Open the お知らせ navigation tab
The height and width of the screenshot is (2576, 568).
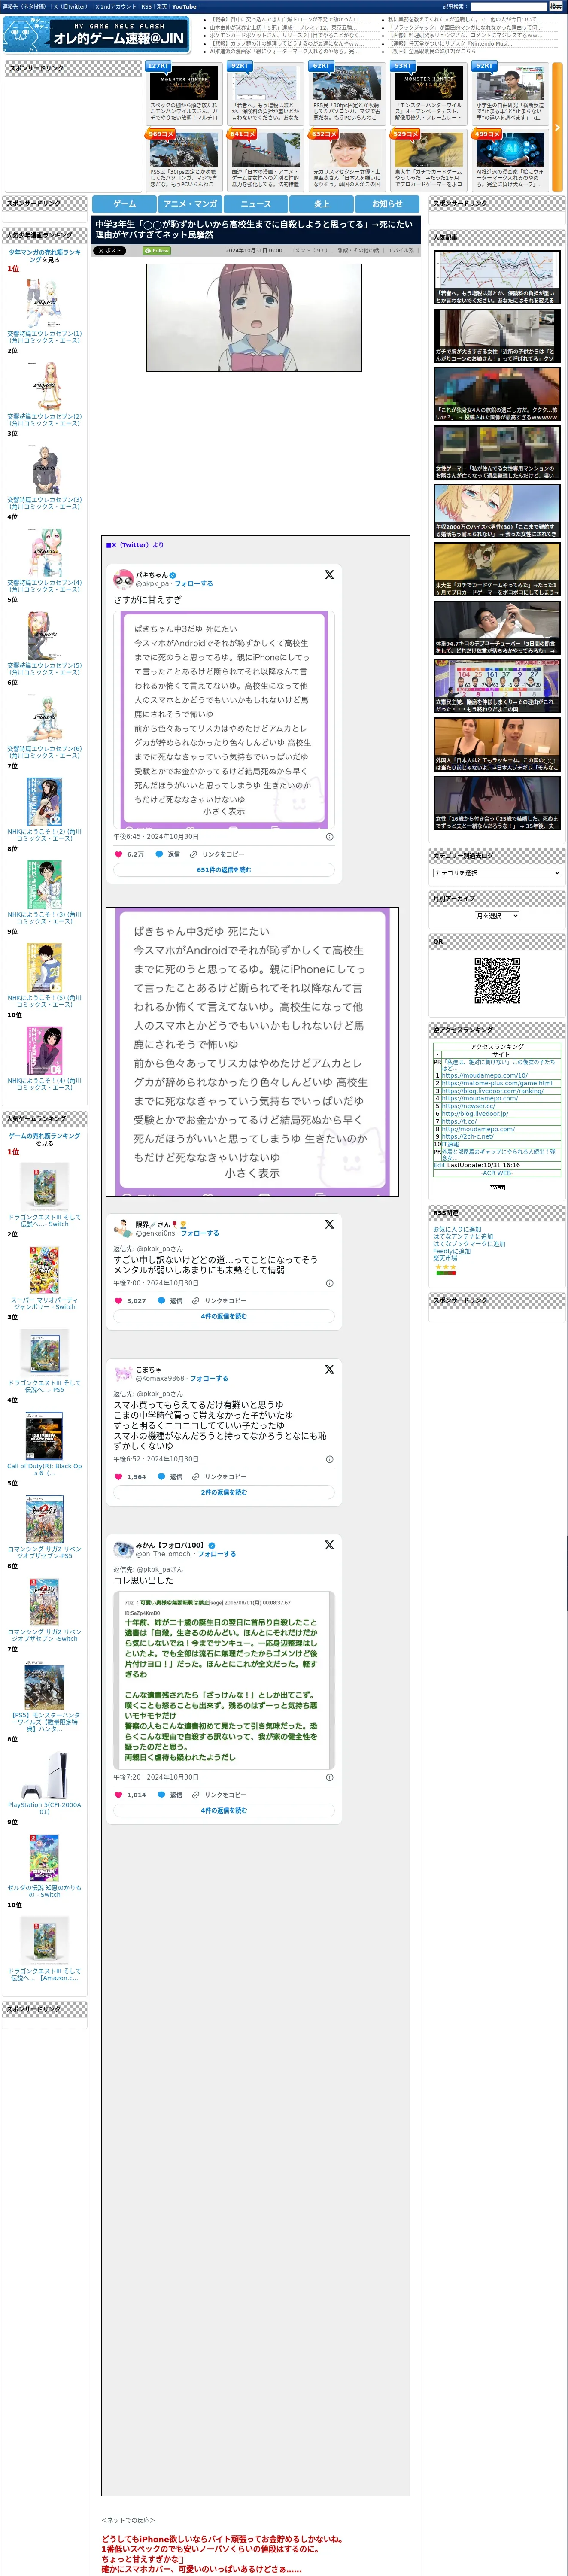coord(387,204)
